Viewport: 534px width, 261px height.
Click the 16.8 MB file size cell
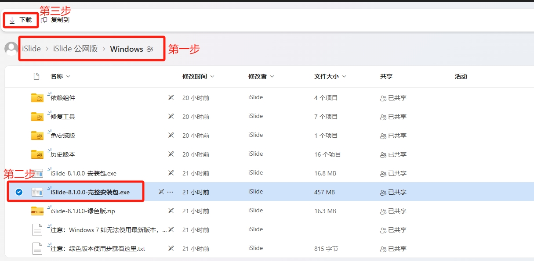325,173
